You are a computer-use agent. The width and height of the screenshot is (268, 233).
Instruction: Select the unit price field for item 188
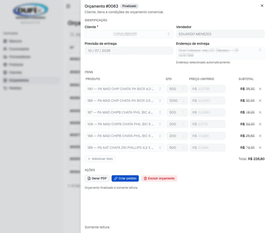(x=208, y=136)
